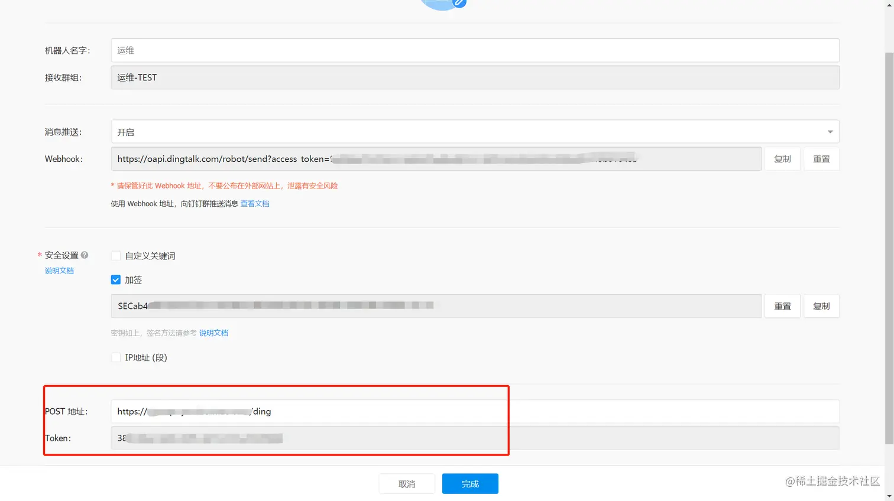Enable the 自定义关键词 checkbox
This screenshot has height=501, width=894.
point(116,256)
